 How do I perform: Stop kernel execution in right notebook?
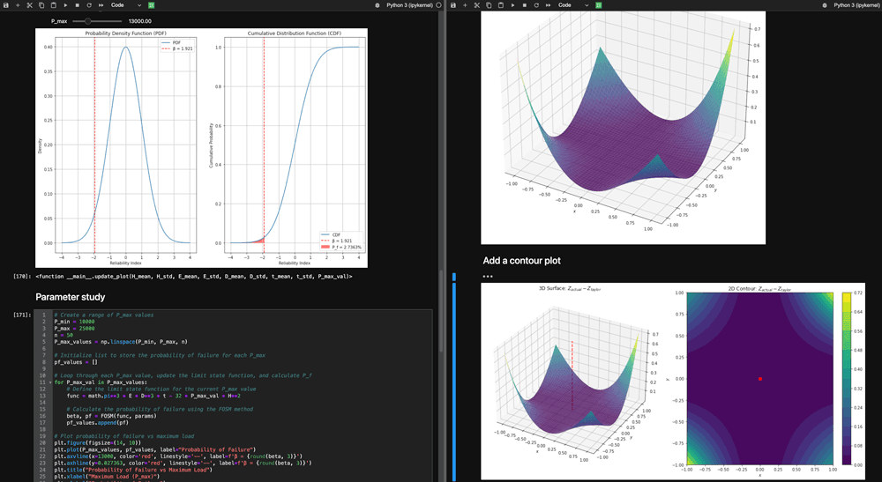coord(525,5)
